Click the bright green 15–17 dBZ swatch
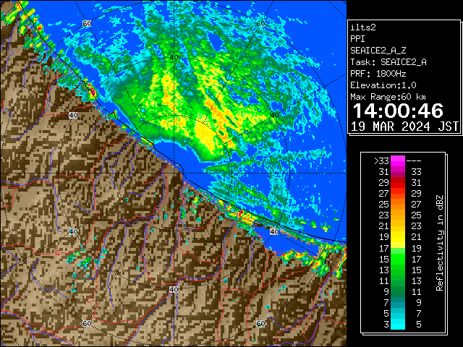This screenshot has width=463, height=347. (398, 259)
